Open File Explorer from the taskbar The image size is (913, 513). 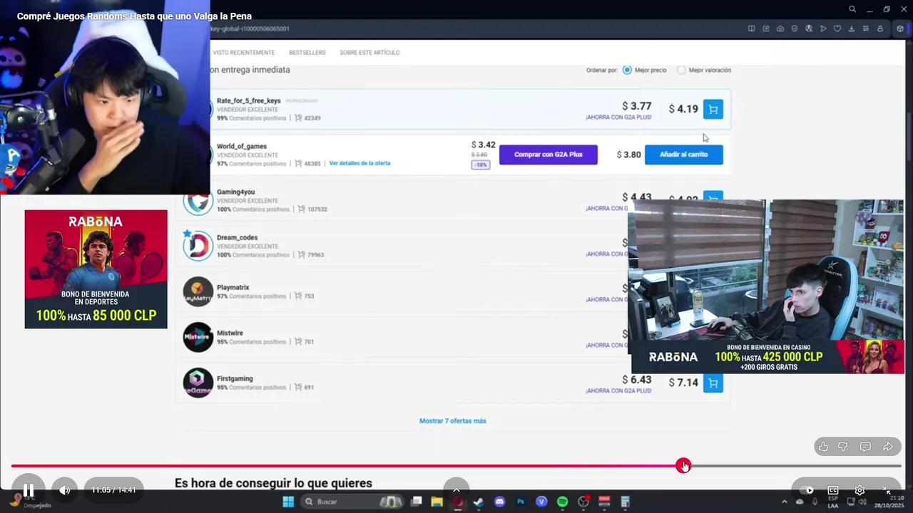pyautogui.click(x=437, y=502)
